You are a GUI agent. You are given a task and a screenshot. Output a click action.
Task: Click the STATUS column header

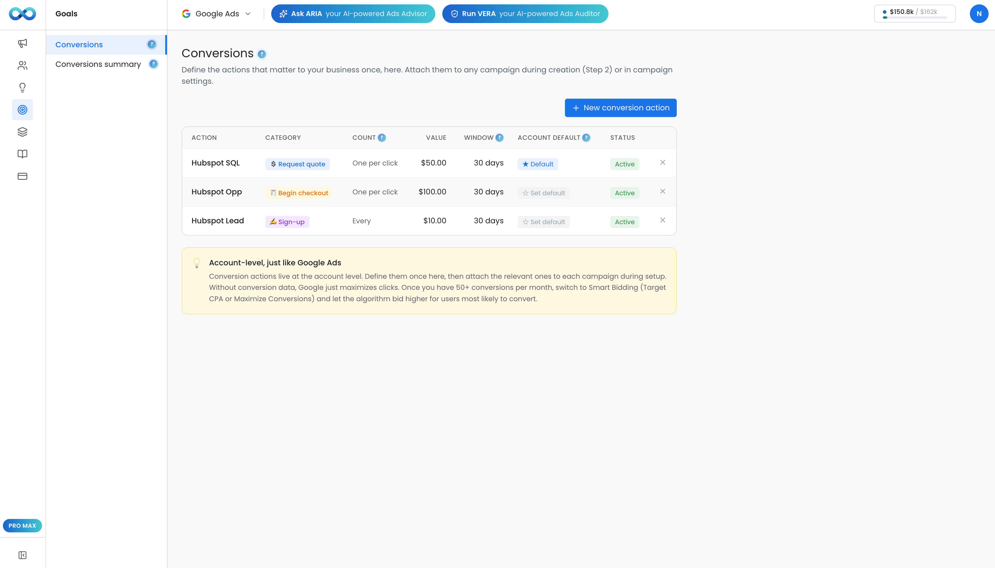tap(622, 138)
